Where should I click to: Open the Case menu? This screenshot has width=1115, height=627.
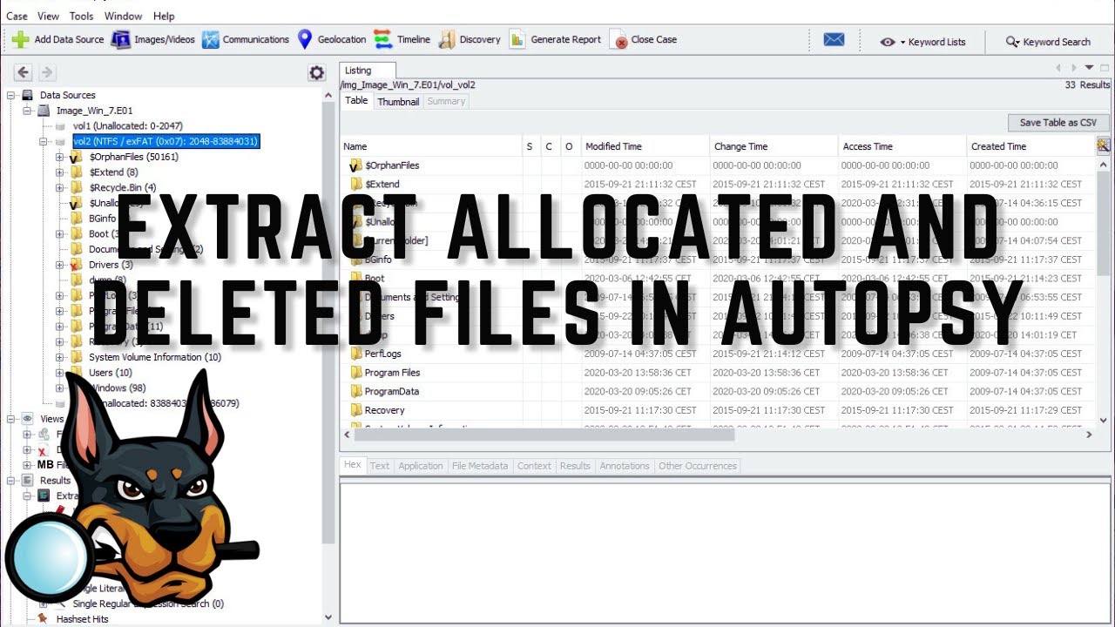pyautogui.click(x=17, y=16)
